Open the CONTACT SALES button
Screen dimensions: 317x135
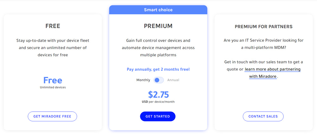(263, 116)
